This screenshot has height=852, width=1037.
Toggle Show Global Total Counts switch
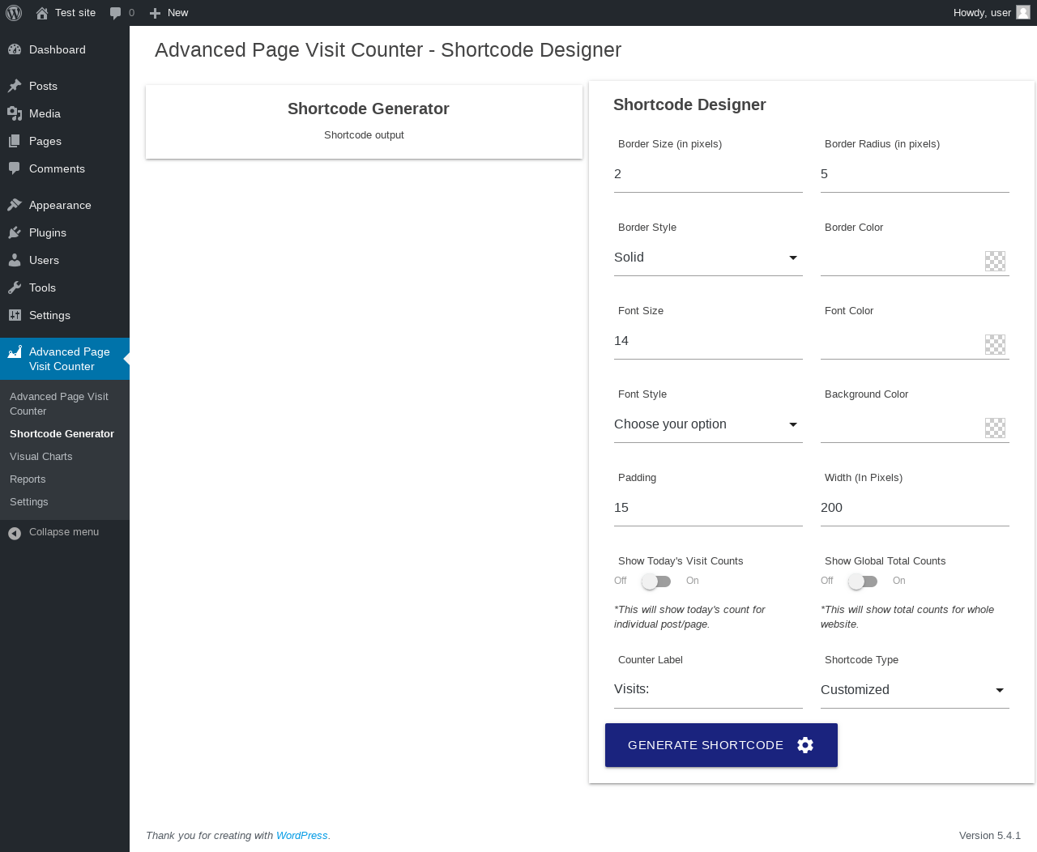coord(863,581)
